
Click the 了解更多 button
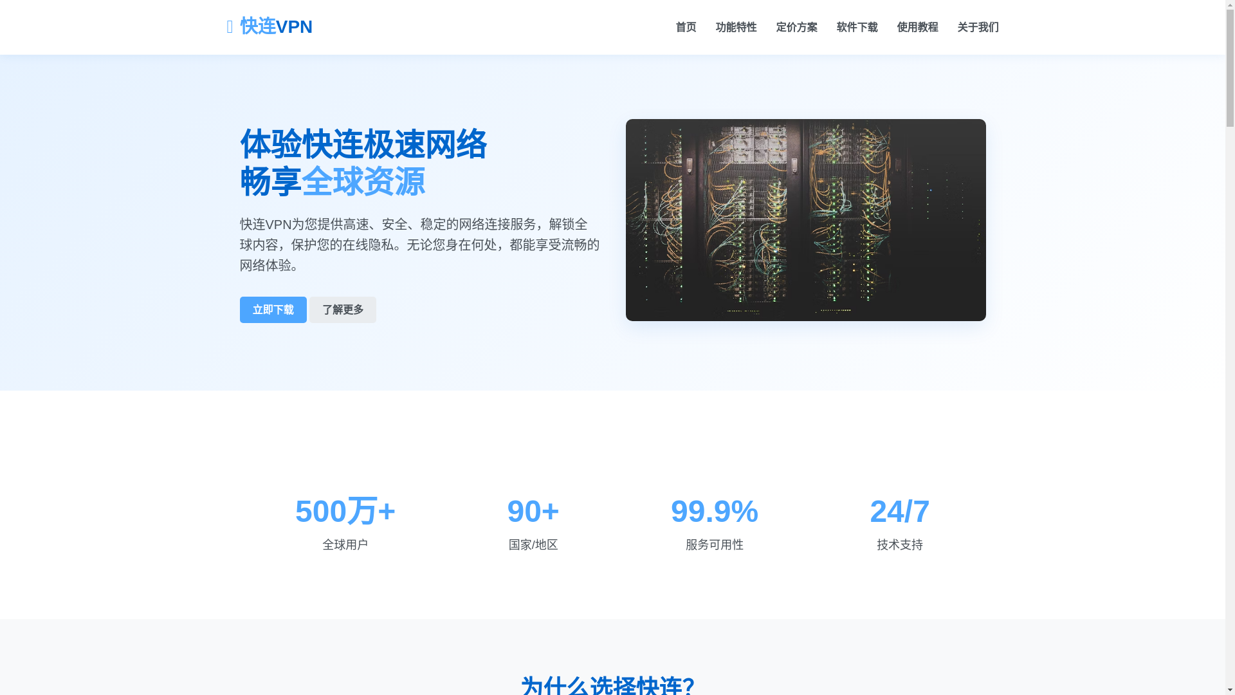pyautogui.click(x=343, y=310)
